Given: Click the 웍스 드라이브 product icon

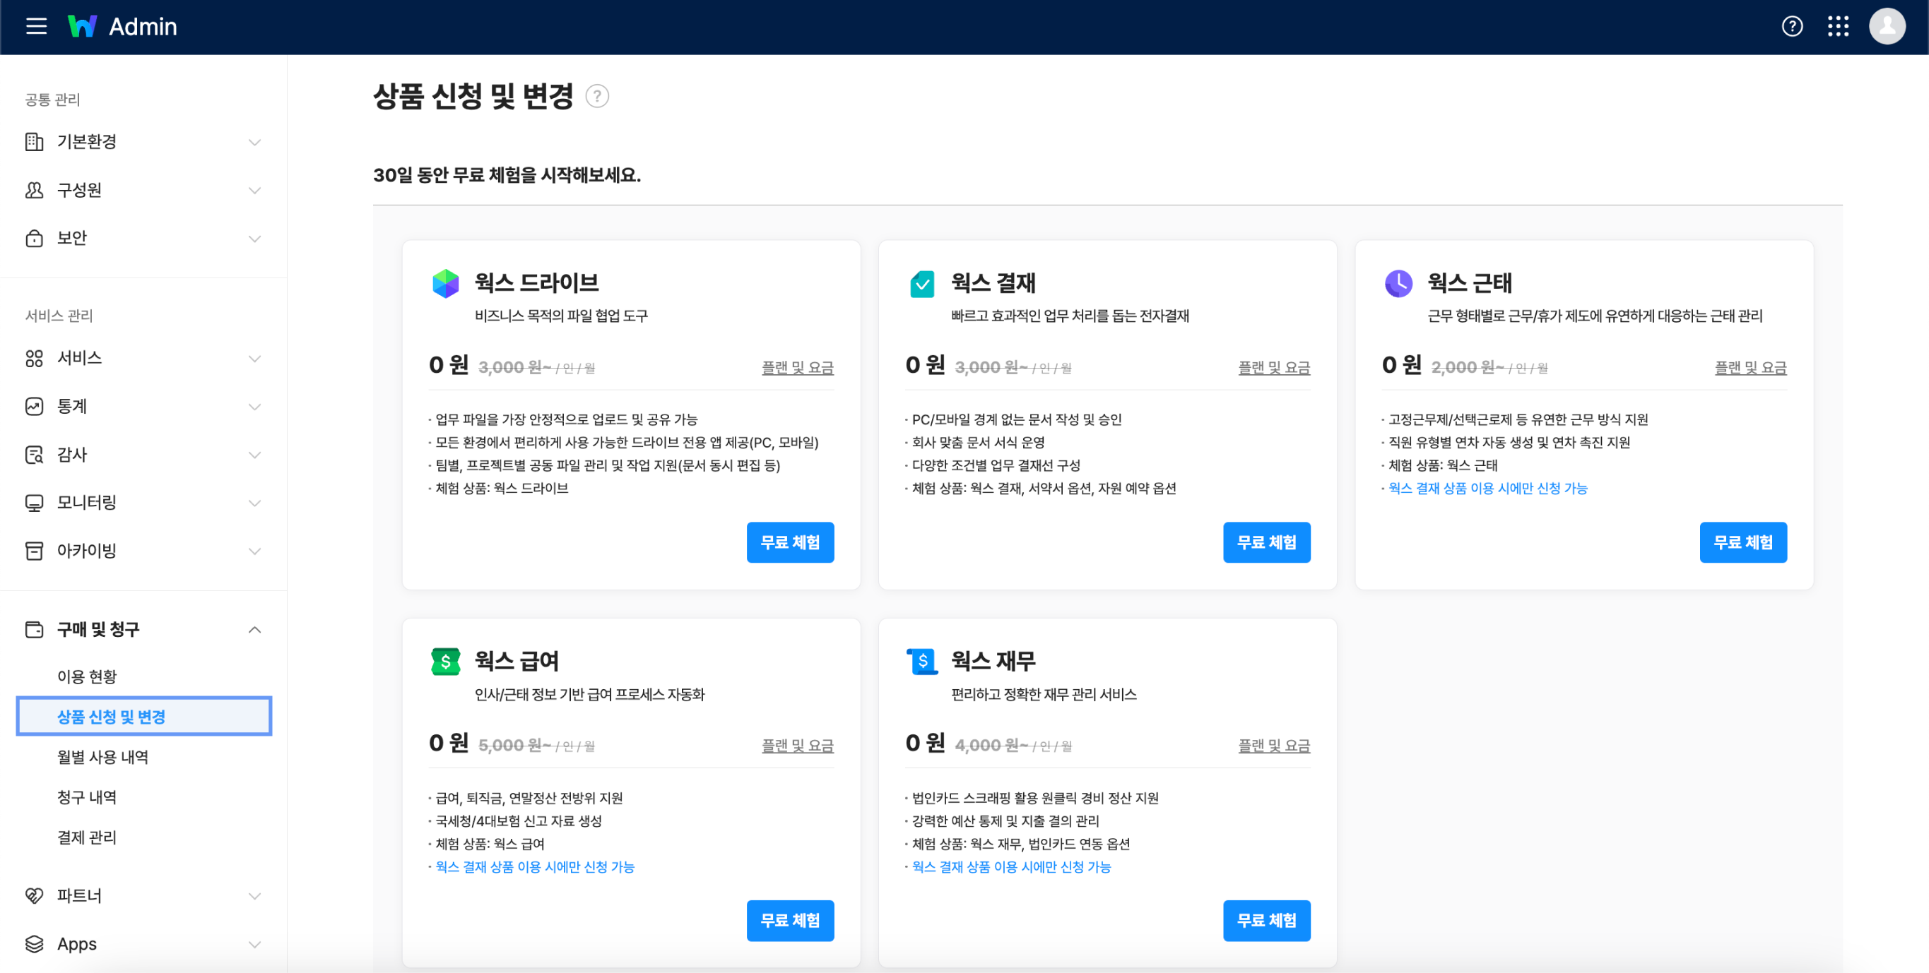Looking at the screenshot, I should point(446,283).
